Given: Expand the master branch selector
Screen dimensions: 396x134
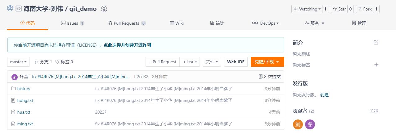Looking at the screenshot, I should [18, 62].
